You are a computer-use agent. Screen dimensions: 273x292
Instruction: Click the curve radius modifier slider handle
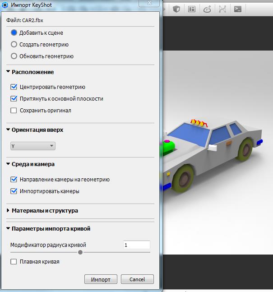[80, 252]
